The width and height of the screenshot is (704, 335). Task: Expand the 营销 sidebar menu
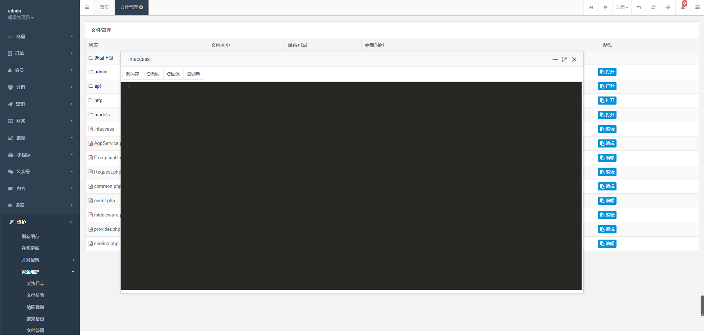tap(40, 104)
